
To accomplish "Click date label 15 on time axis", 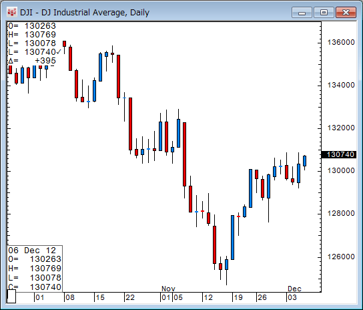I will tap(100, 297).
